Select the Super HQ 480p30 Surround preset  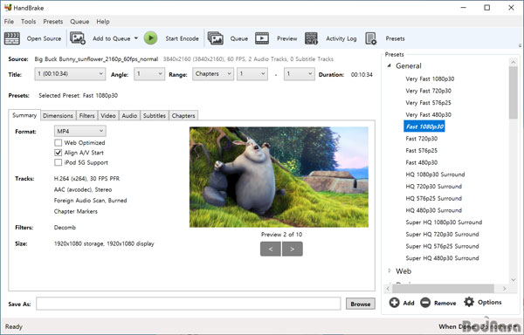coord(442,258)
